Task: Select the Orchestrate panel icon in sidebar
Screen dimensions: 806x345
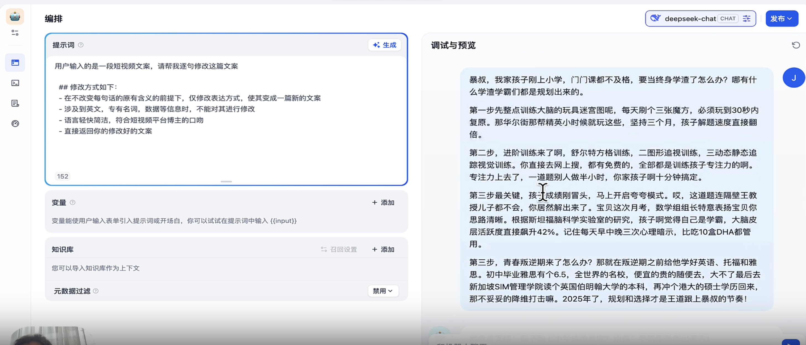Action: point(15,63)
